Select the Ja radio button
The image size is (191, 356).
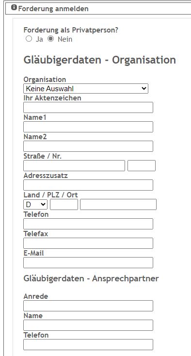pyautogui.click(x=29, y=39)
